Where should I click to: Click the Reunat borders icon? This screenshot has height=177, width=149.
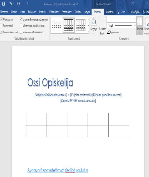click(x=140, y=21)
